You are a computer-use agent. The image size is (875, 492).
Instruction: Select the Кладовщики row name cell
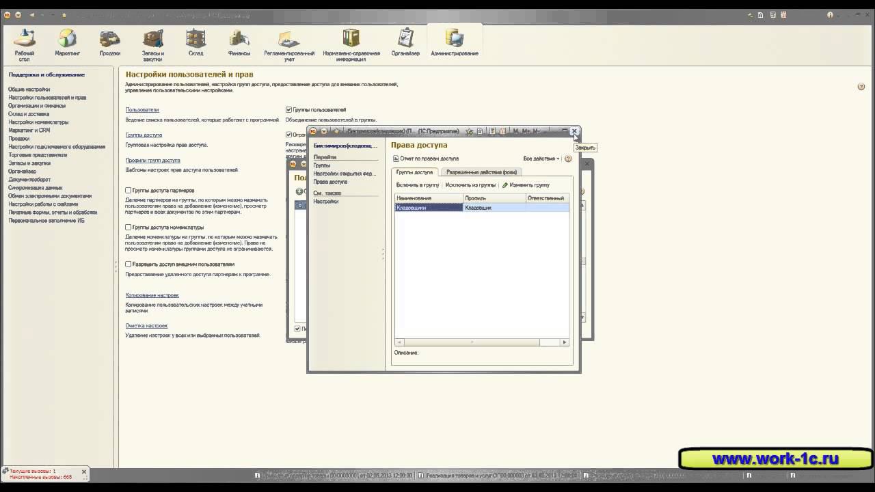tap(429, 208)
